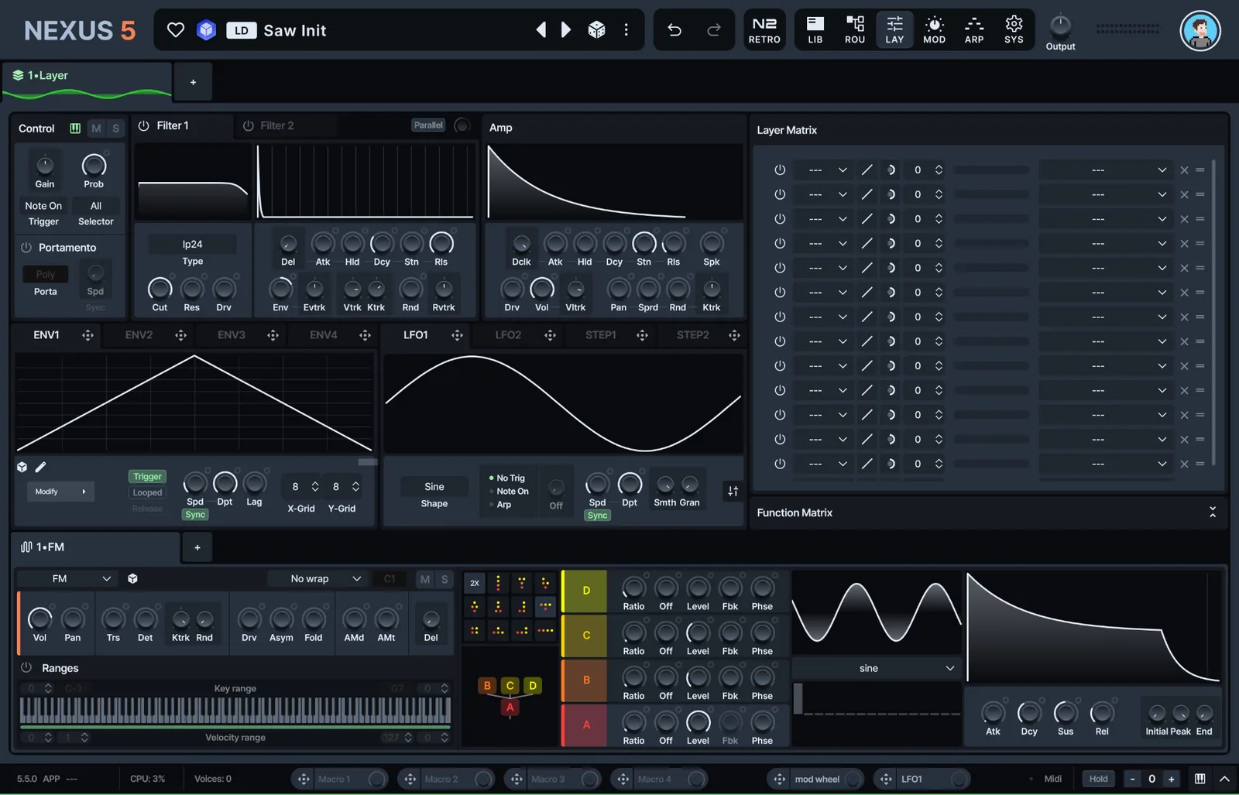
Task: Favorite the preset with the heart icon
Action: pos(176,30)
